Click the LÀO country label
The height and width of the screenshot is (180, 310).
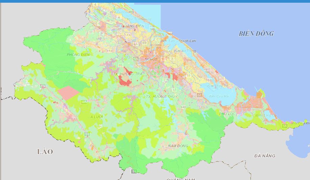(x=45, y=152)
